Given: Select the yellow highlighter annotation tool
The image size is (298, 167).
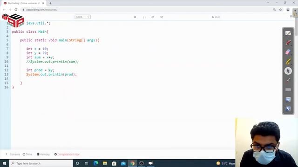Looking at the screenshot, I should tap(288, 62).
